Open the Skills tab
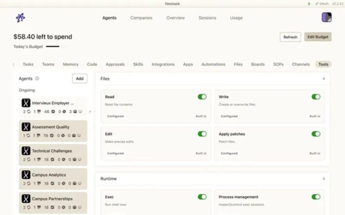Image resolution: width=345 pixels, height=215 pixels. point(138,64)
